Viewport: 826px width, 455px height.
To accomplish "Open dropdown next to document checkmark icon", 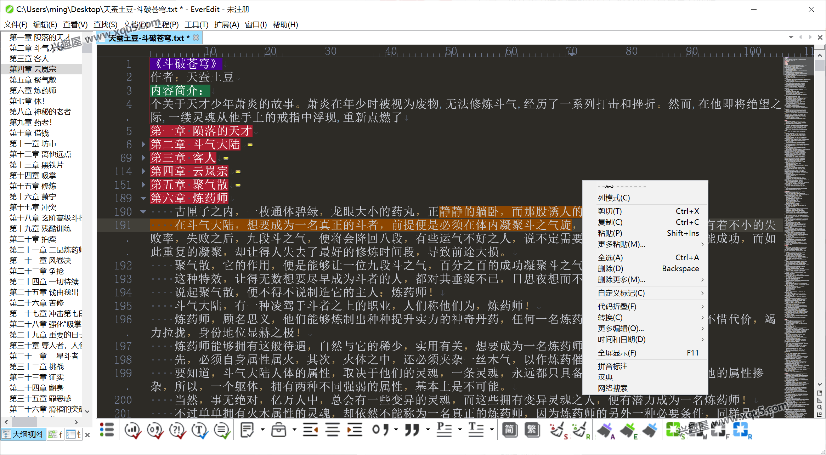I will (x=262, y=430).
